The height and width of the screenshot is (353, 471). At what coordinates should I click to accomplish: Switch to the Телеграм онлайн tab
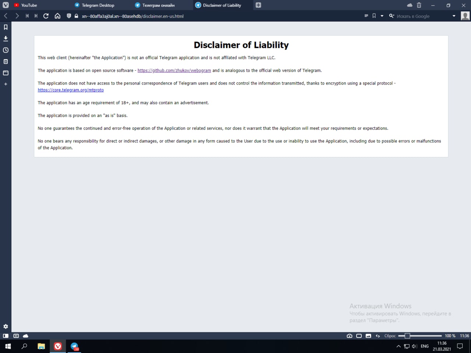pos(158,5)
